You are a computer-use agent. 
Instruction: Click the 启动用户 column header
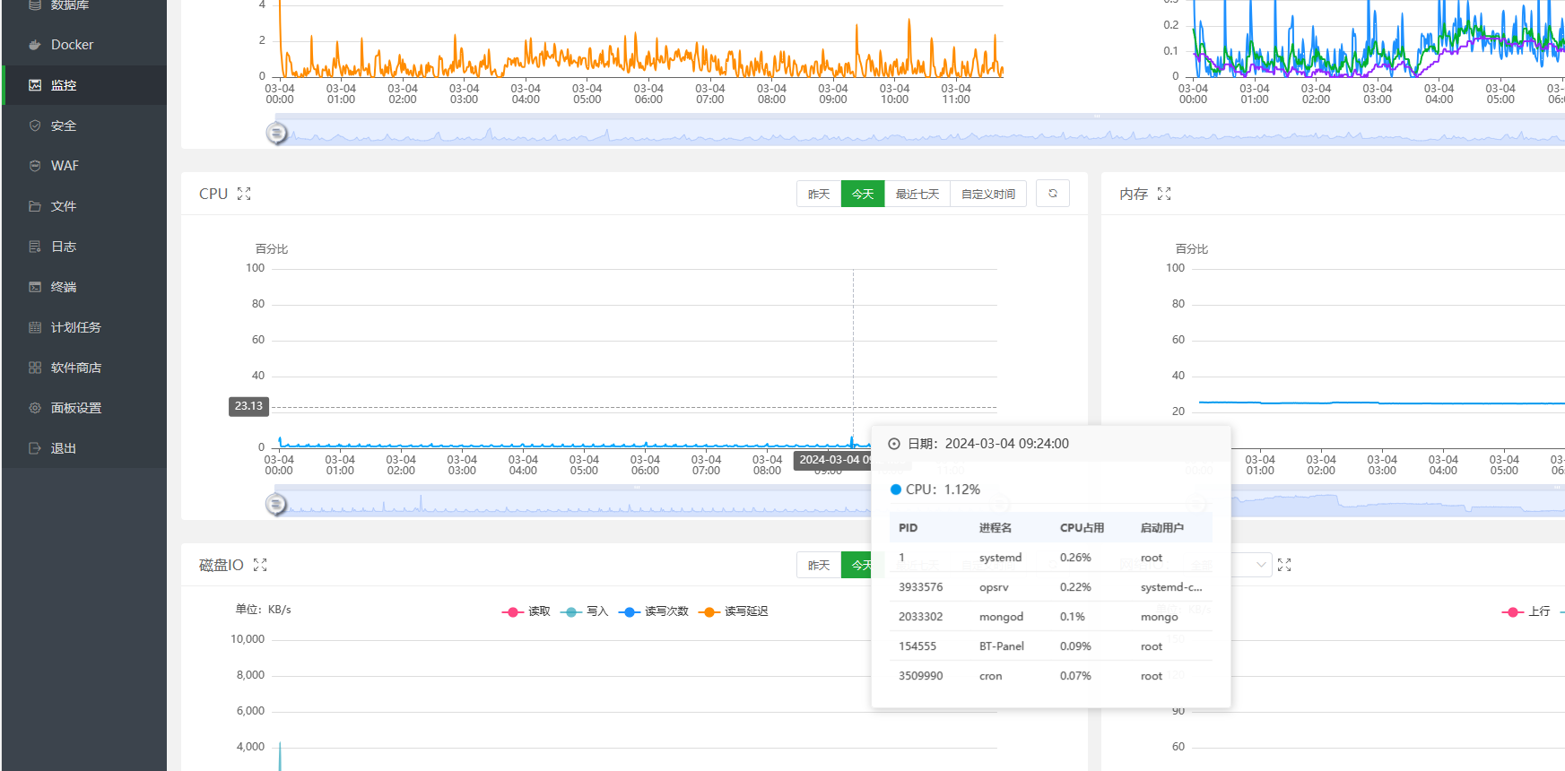[1161, 528]
